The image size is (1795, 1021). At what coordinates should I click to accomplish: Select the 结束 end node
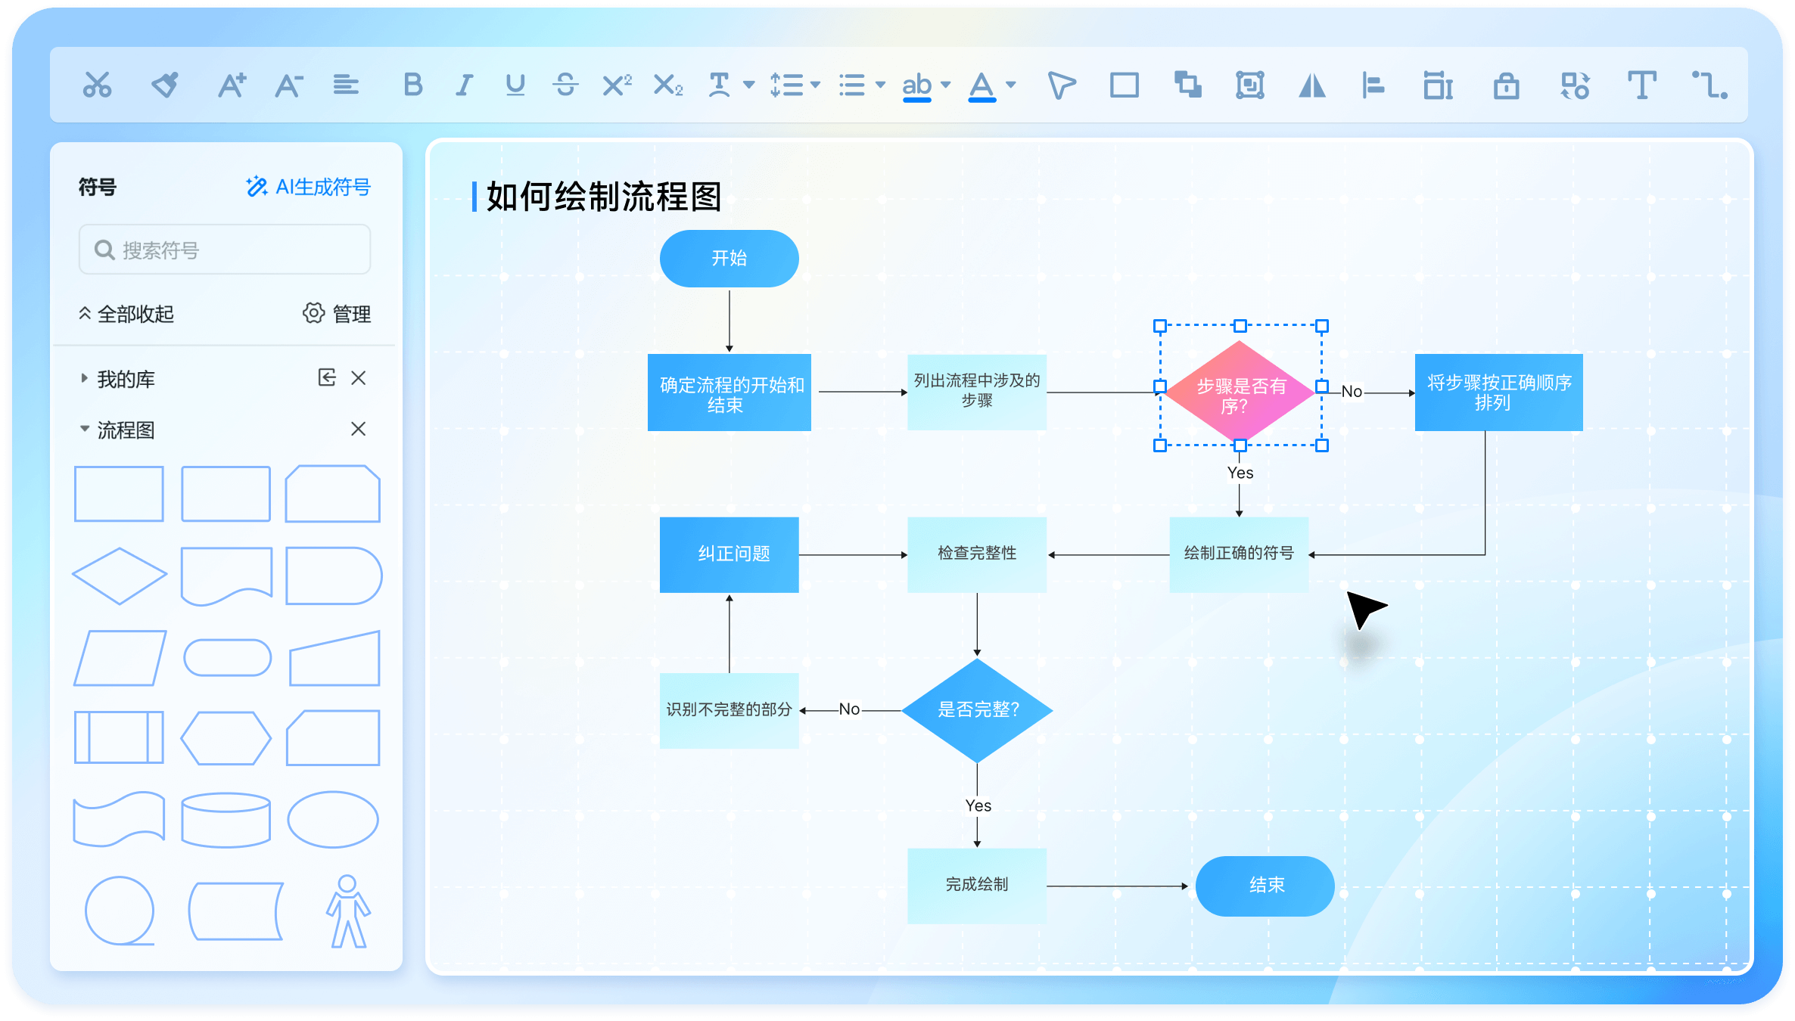(1265, 886)
